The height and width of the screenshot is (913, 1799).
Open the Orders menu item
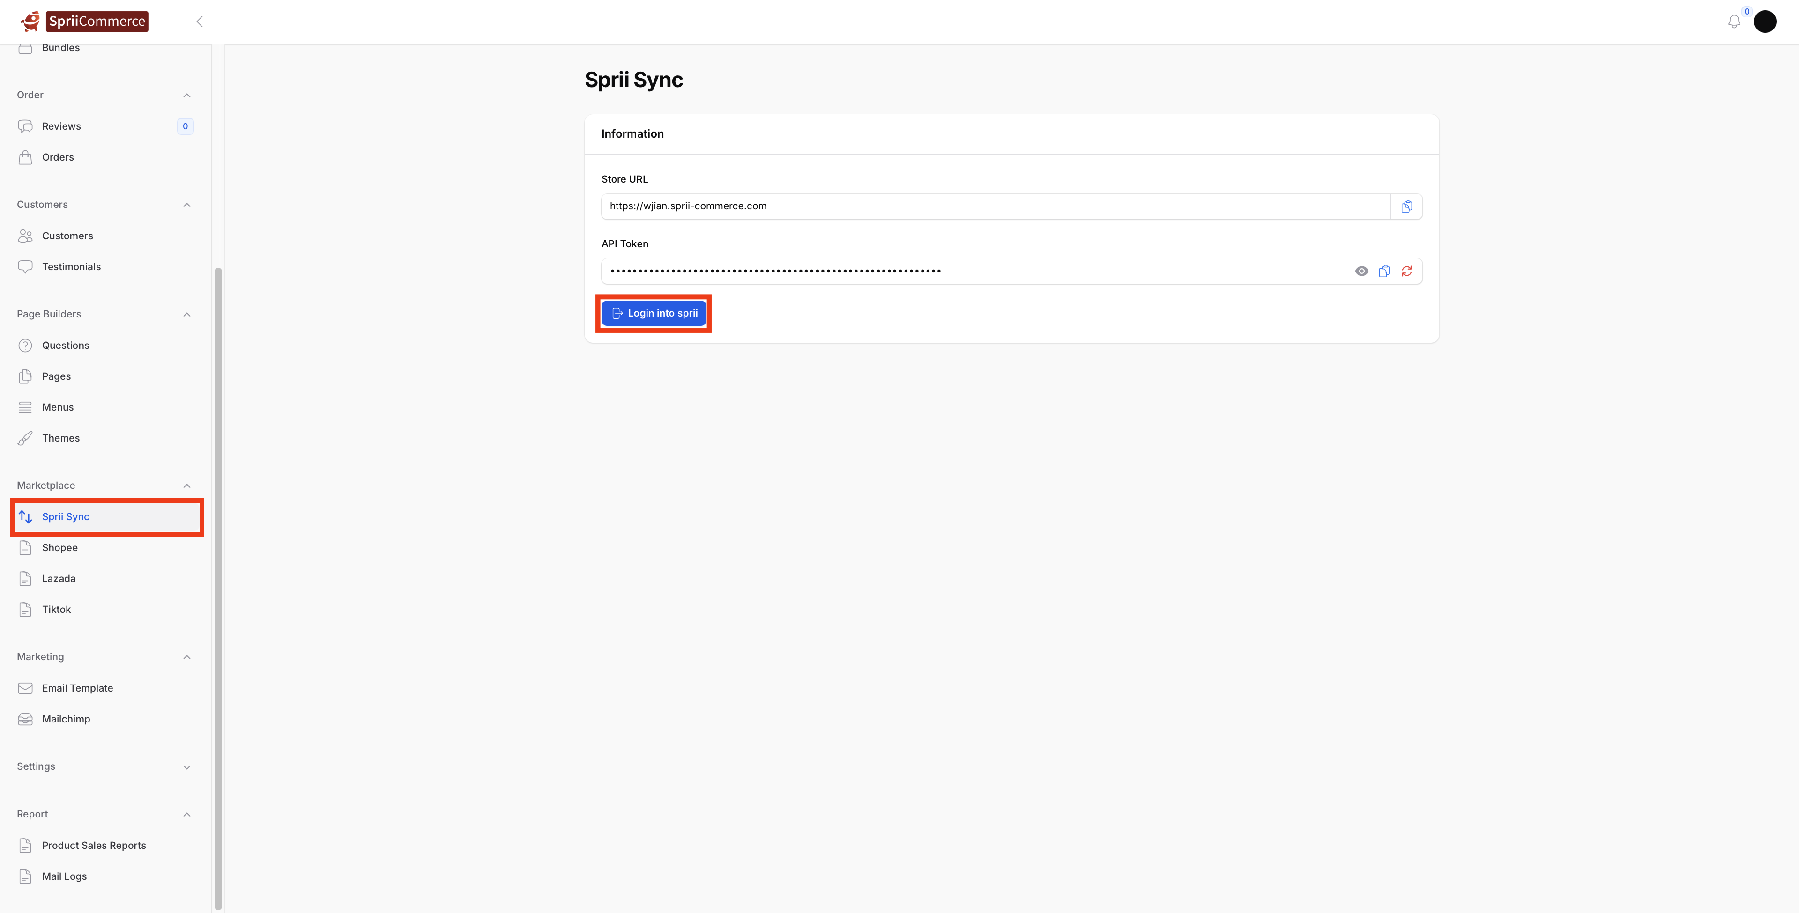pos(57,157)
